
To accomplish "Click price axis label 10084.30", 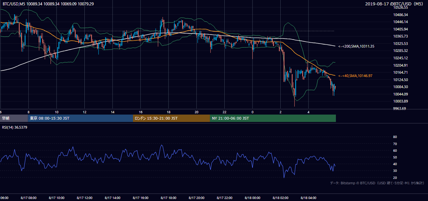I will 401,87.
